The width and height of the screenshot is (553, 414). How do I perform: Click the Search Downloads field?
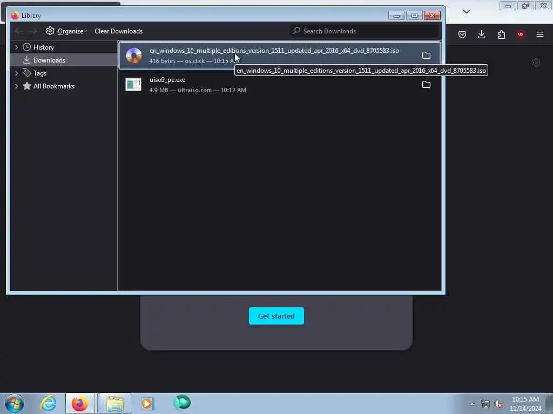point(365,31)
